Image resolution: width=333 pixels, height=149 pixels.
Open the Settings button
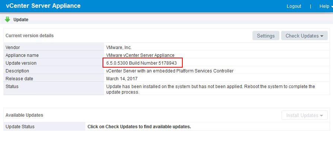point(266,36)
